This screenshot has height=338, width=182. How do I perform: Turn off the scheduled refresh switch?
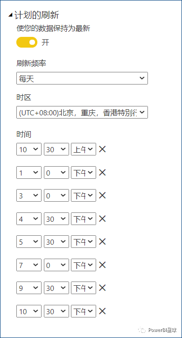tap(27, 42)
